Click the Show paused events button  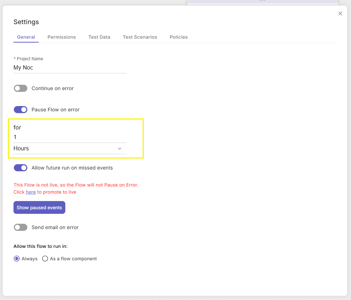click(x=39, y=207)
